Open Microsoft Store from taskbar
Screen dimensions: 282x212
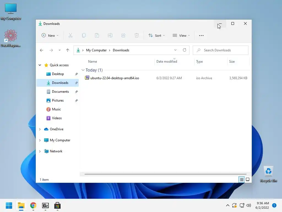click(x=57, y=205)
